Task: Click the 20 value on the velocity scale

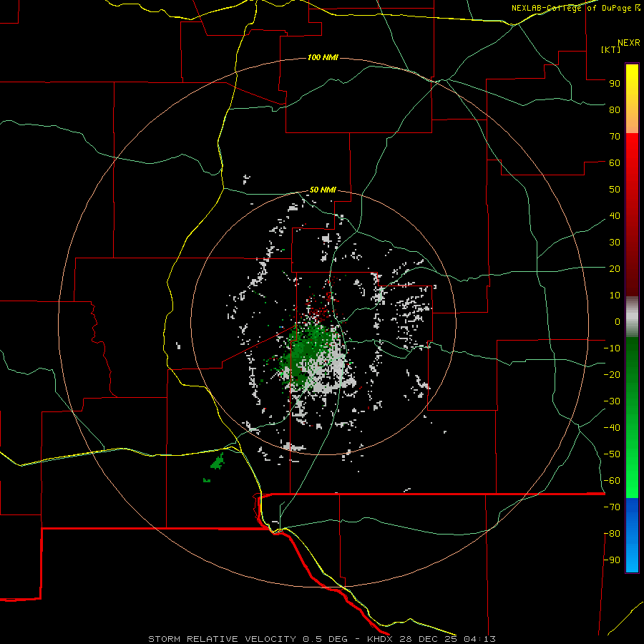Action: pos(615,268)
